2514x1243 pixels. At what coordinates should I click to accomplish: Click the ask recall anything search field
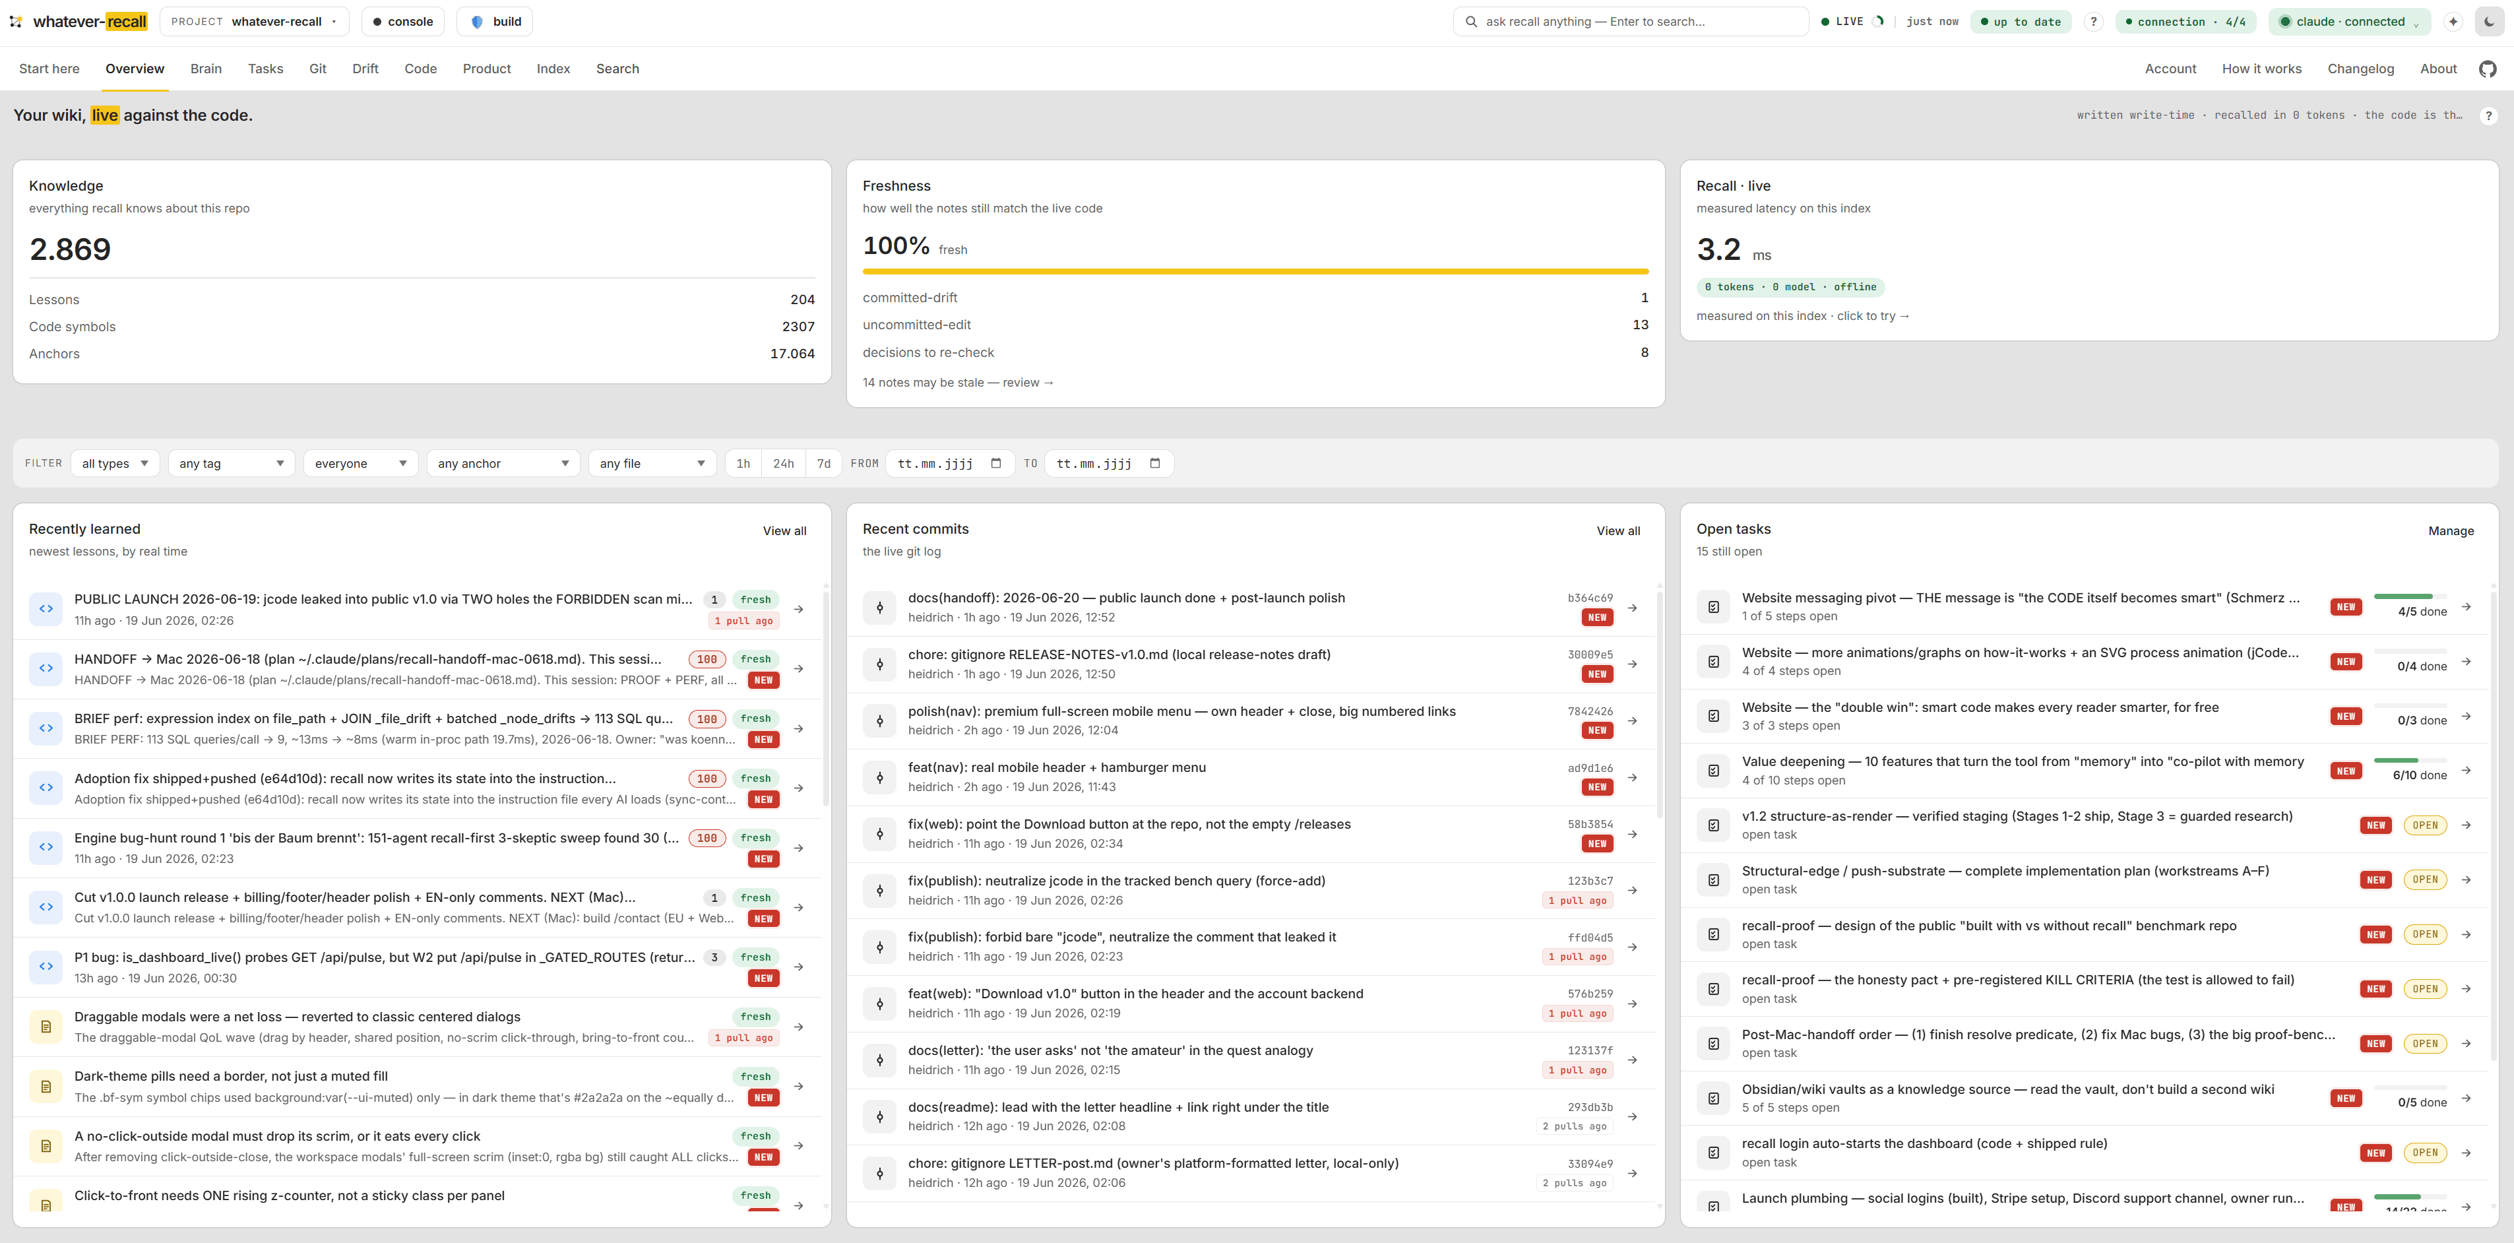click(x=1630, y=22)
